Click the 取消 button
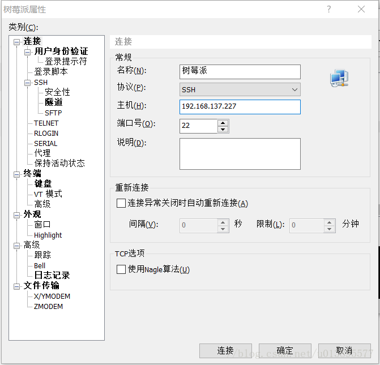The height and width of the screenshot is (365, 380). click(x=344, y=350)
